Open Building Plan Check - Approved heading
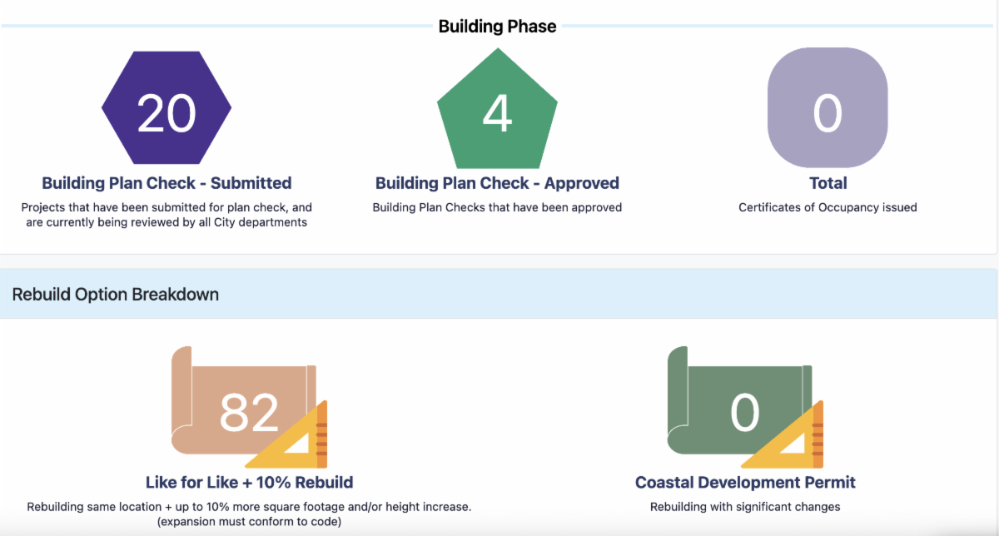 point(497,183)
